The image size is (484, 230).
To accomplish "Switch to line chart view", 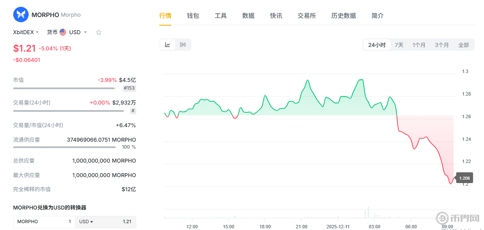I will [x=168, y=45].
